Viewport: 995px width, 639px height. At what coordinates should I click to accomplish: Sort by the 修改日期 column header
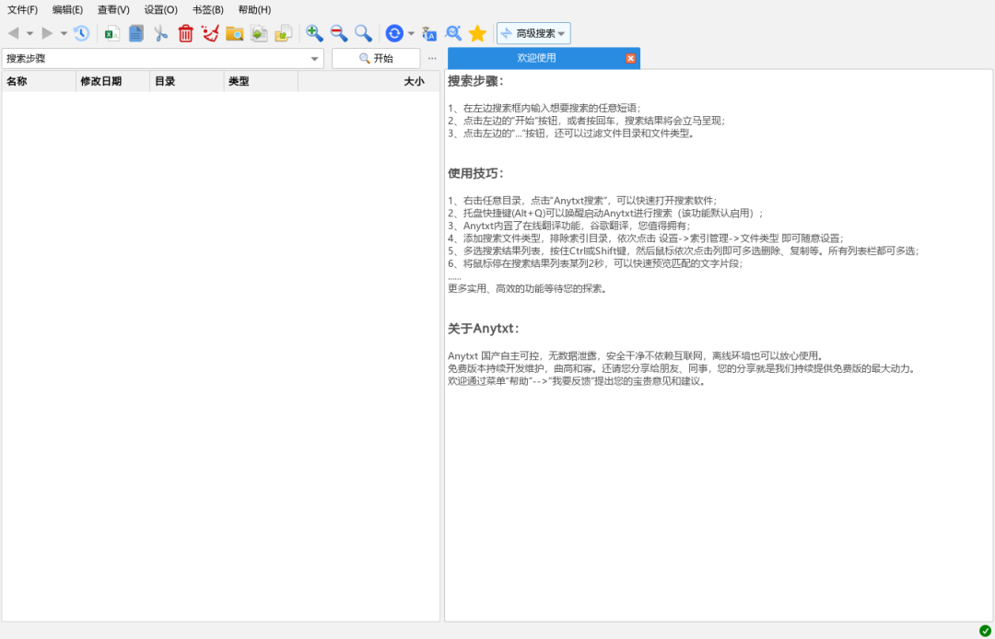[x=113, y=81]
